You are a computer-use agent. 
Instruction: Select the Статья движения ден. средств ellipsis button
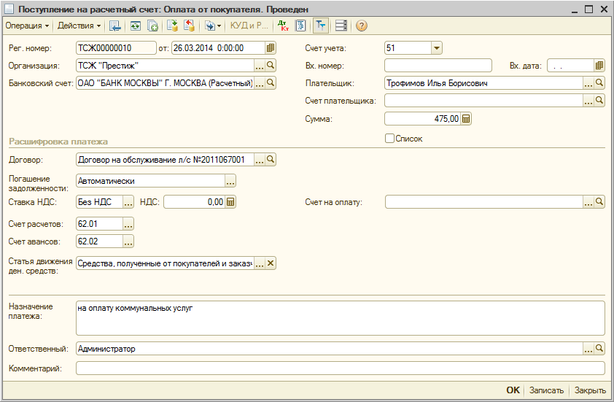click(259, 263)
